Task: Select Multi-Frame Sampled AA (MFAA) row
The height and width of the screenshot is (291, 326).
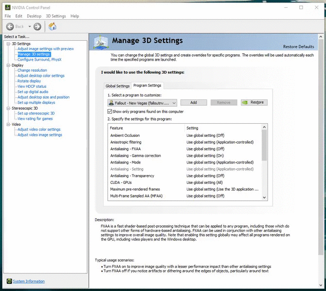Action: pyautogui.click(x=184, y=196)
